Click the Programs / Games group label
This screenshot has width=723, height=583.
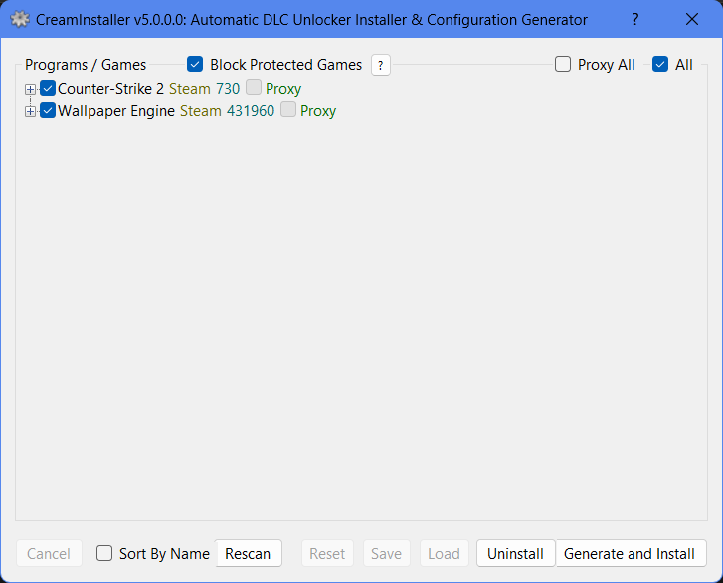86,64
